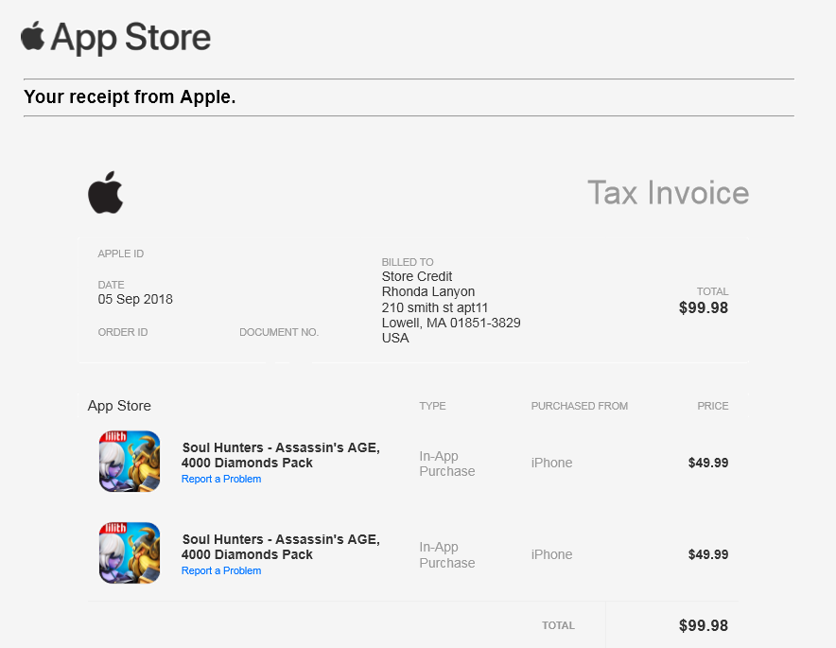Click the Tax Invoice heading
Image resolution: width=836 pixels, height=648 pixels.
[x=668, y=193]
